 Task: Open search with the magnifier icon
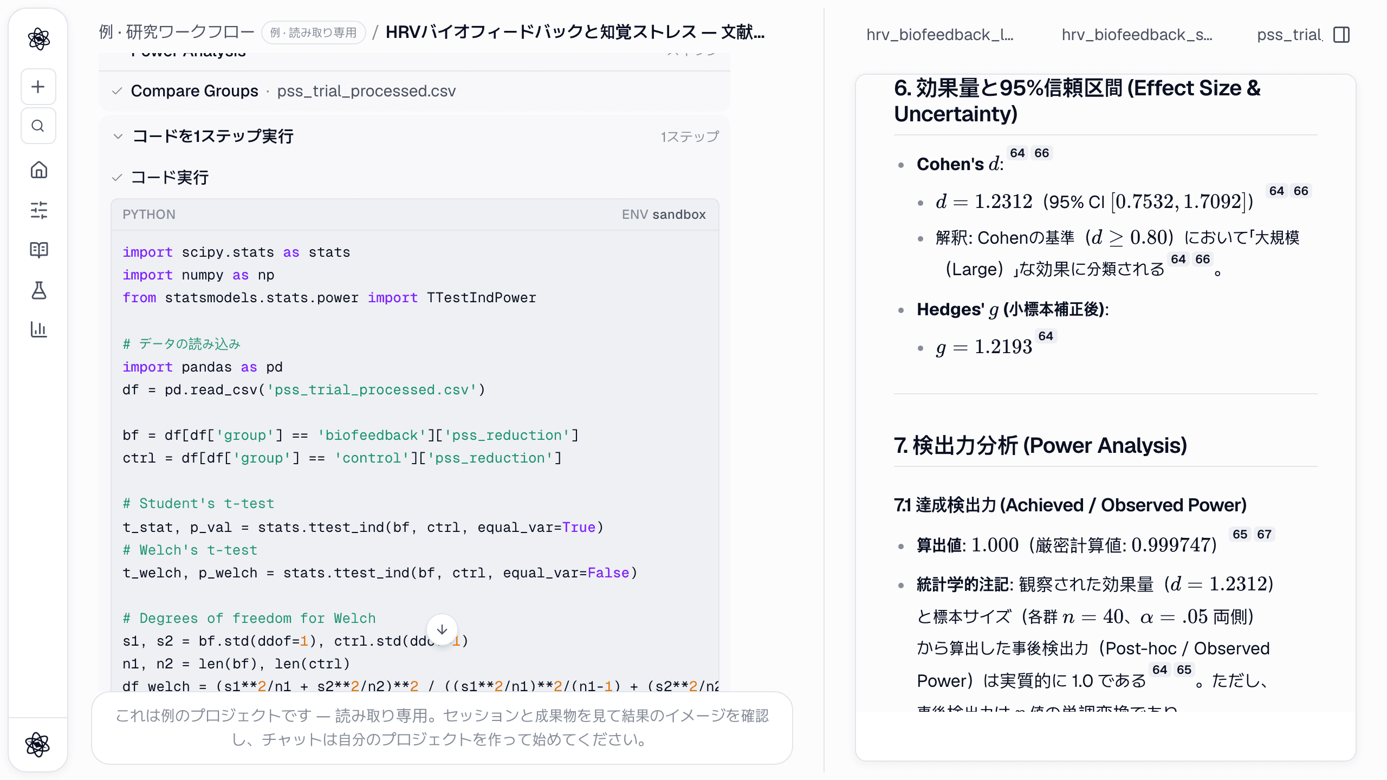coord(38,126)
